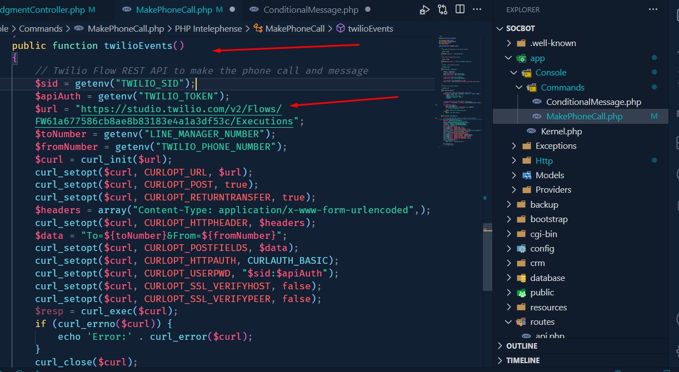This screenshot has width=679, height=372.
Task: Click the twilioEvents breadcrumb item
Action: tap(370, 28)
